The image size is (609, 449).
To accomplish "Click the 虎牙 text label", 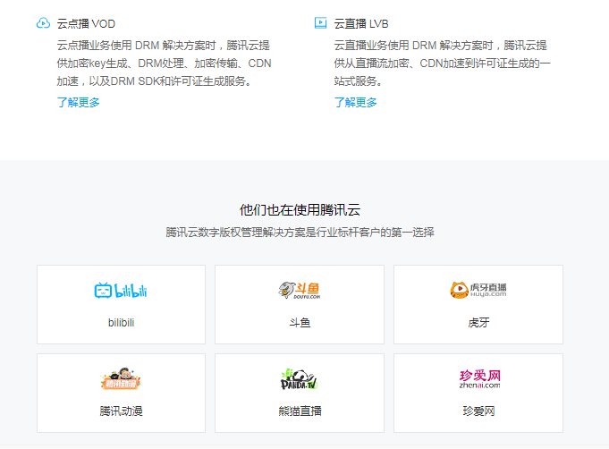I will pyautogui.click(x=478, y=323).
